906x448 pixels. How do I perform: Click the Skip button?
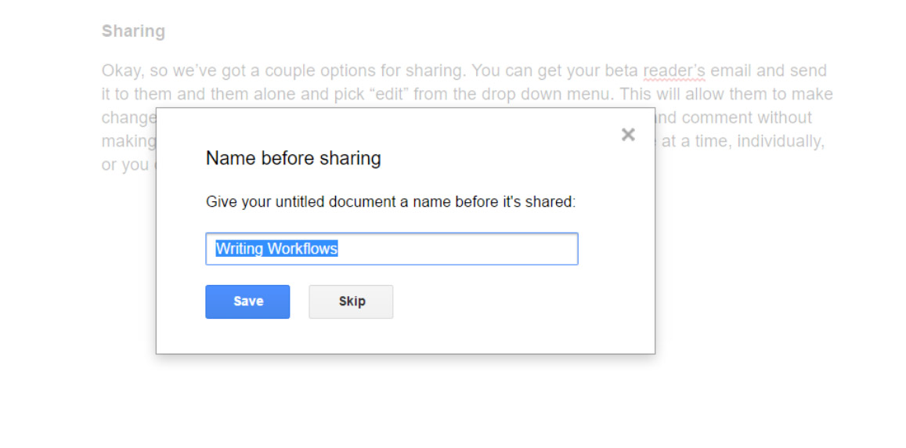tap(352, 302)
